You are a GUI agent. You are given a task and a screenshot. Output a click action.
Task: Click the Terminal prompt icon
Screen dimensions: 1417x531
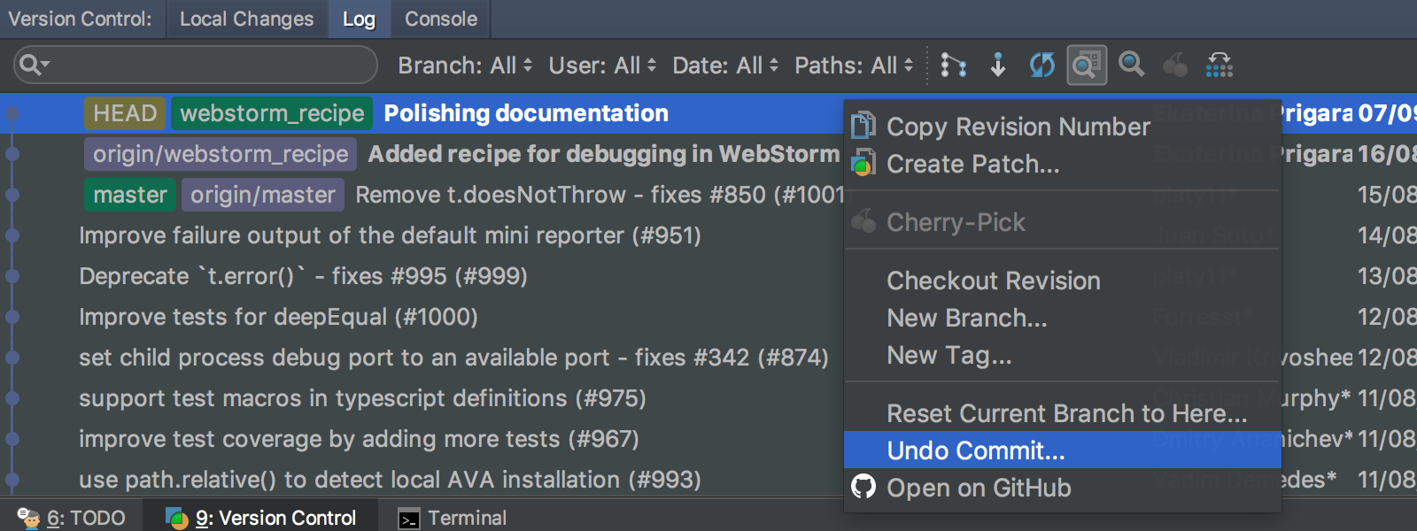point(409,519)
